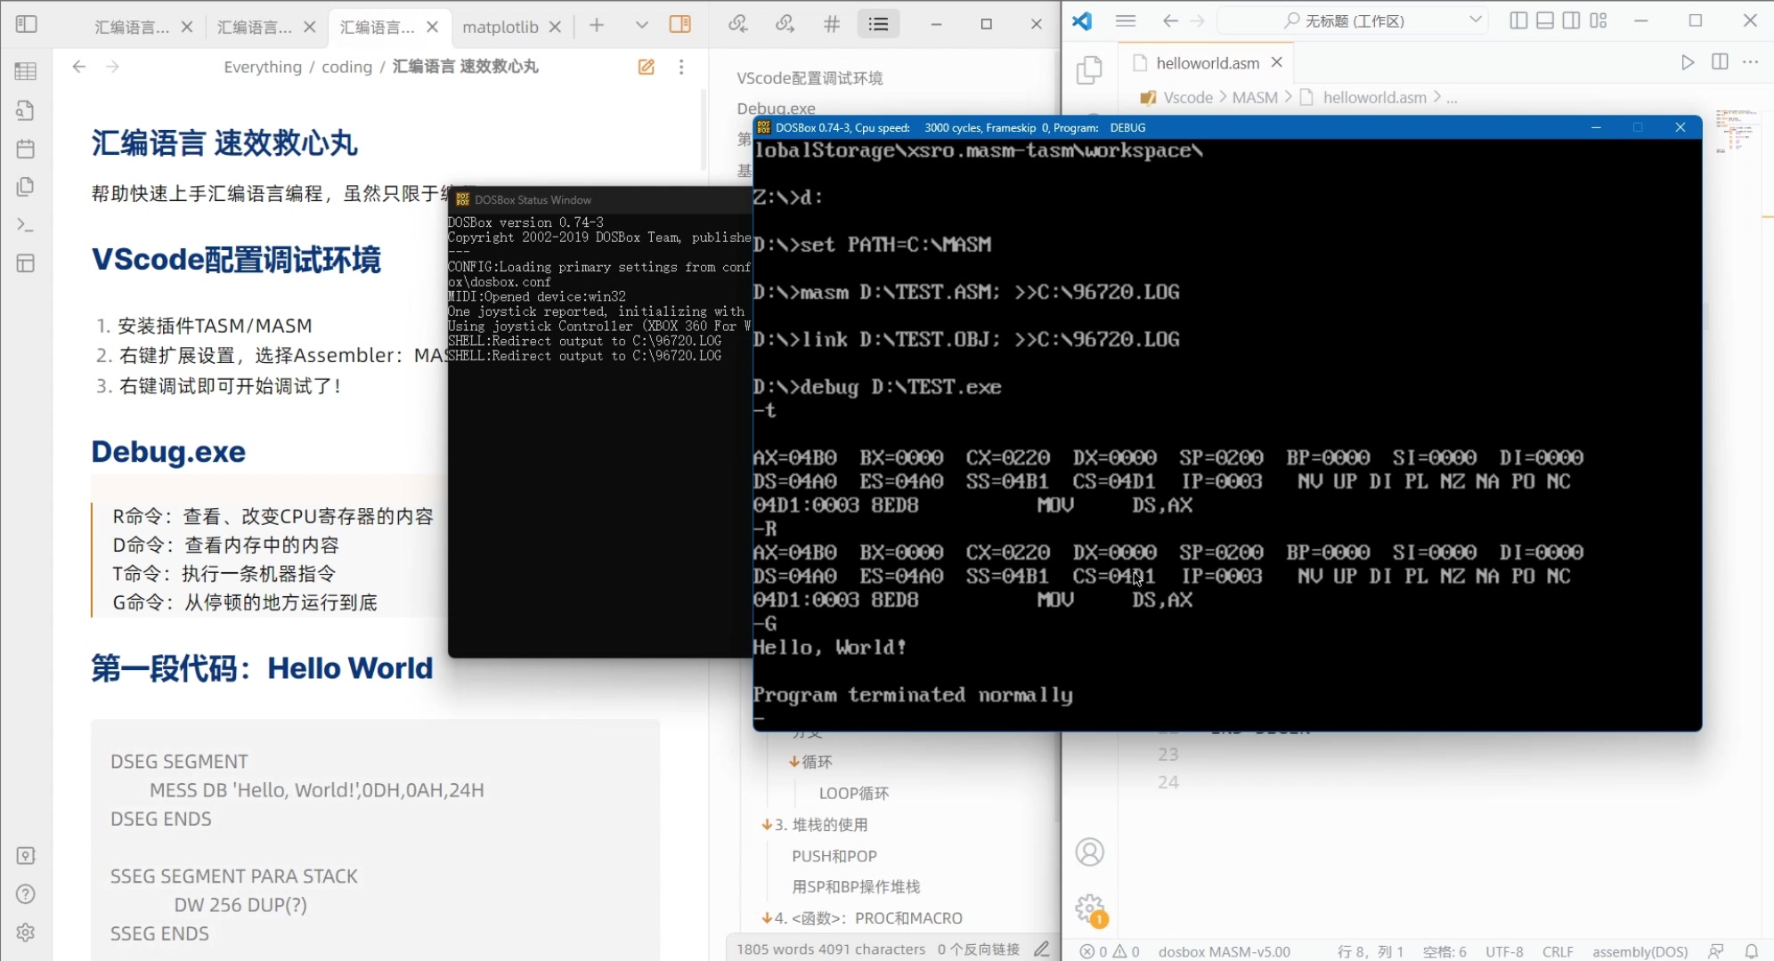This screenshot has height=961, width=1774.
Task: Toggle the Obsidian right sidebar
Action: click(679, 24)
